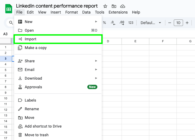Open the Data menu

(x=86, y=12)
